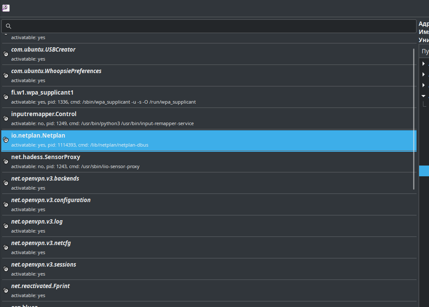Select the net.openvpn.v3.sessions entry
This screenshot has width=429, height=307.
tap(43, 264)
